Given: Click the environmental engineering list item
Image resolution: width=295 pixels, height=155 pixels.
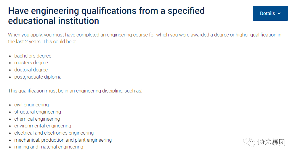Looking at the screenshot, I should click(x=43, y=126).
